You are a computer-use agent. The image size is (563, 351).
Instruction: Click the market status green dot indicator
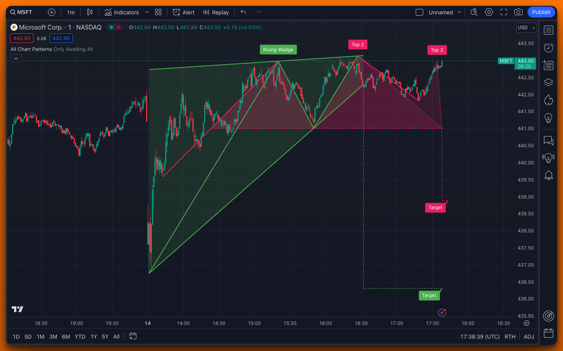point(111,27)
